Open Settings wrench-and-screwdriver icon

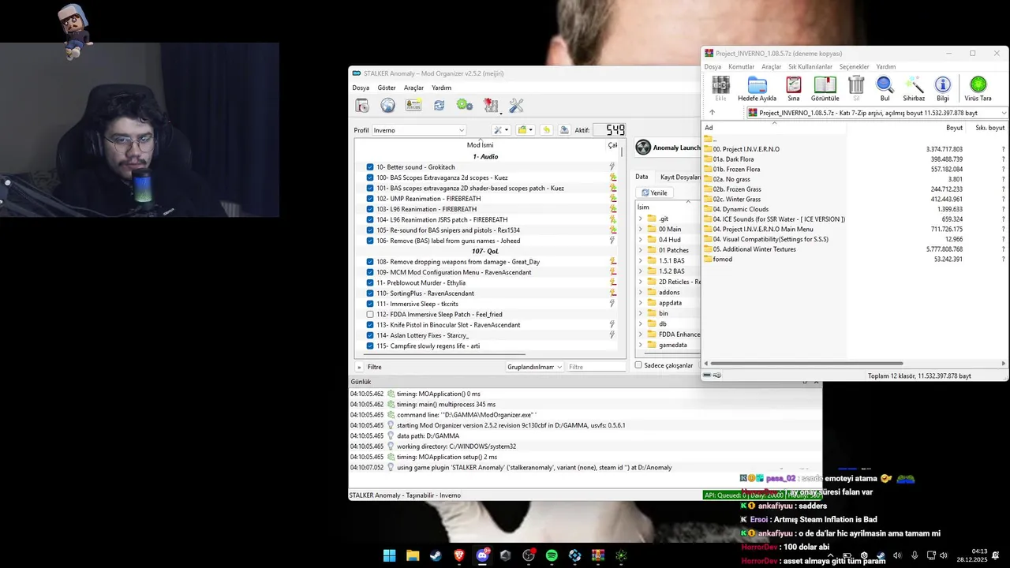coord(517,105)
